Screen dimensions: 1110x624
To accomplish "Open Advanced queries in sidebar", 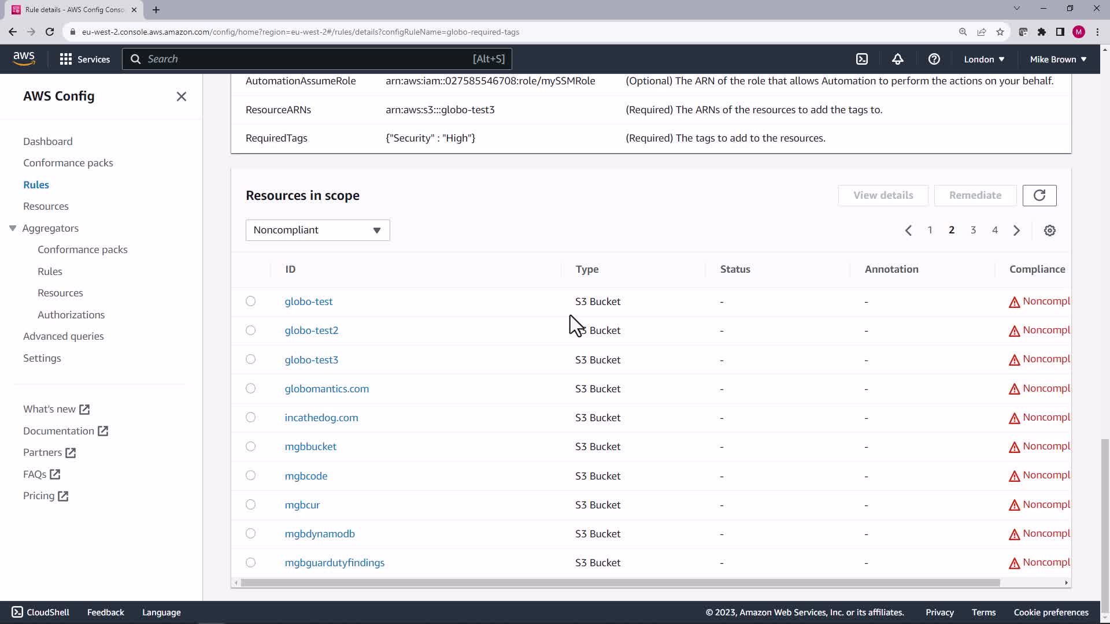I will [x=64, y=336].
